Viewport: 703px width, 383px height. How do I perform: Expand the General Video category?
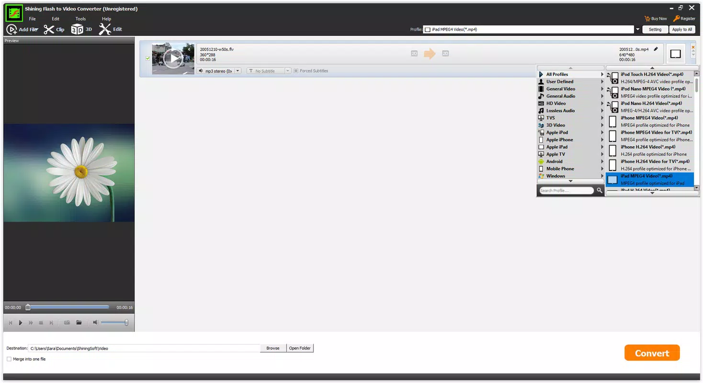602,89
